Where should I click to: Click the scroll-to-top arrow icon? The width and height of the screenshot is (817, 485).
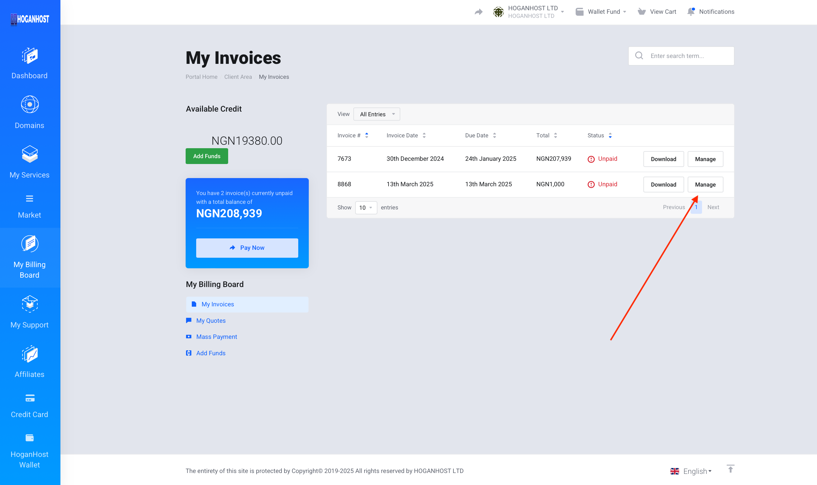pos(730,469)
